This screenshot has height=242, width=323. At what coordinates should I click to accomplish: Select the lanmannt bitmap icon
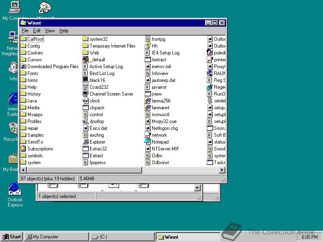pos(147,107)
